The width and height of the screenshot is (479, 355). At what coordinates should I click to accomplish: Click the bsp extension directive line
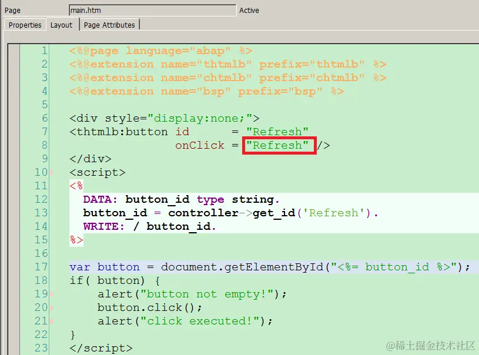click(206, 91)
